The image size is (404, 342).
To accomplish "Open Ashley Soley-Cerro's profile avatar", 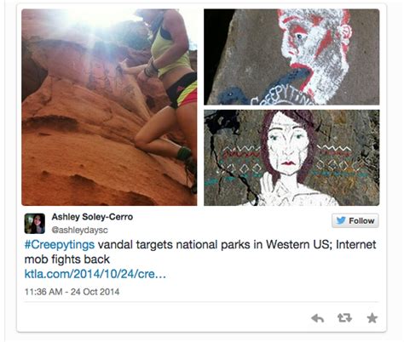I will point(35,224).
